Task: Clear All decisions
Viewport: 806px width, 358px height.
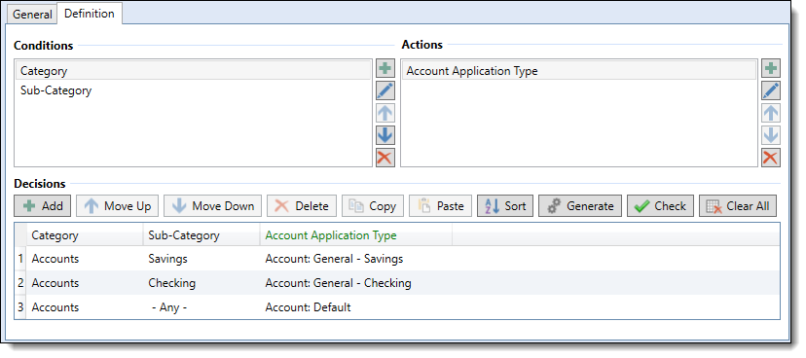Action: (x=738, y=206)
